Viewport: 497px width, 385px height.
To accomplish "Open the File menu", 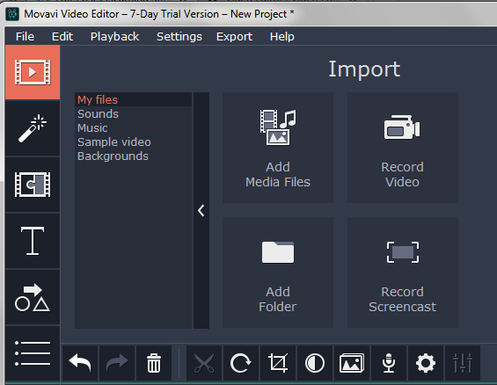I will pyautogui.click(x=25, y=36).
